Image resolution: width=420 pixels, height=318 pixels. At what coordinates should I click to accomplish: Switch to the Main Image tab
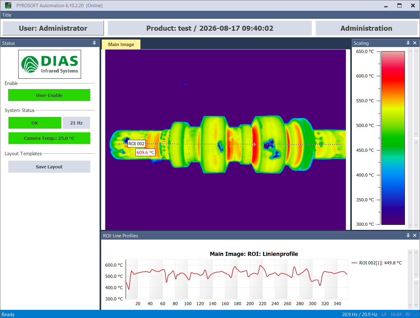click(x=121, y=45)
